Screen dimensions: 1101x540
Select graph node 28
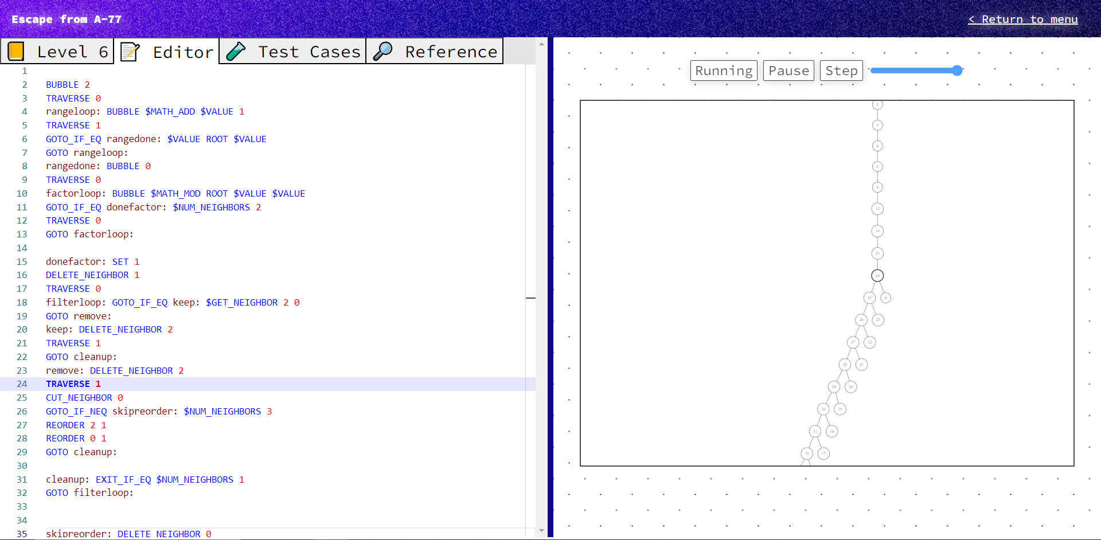pos(845,365)
